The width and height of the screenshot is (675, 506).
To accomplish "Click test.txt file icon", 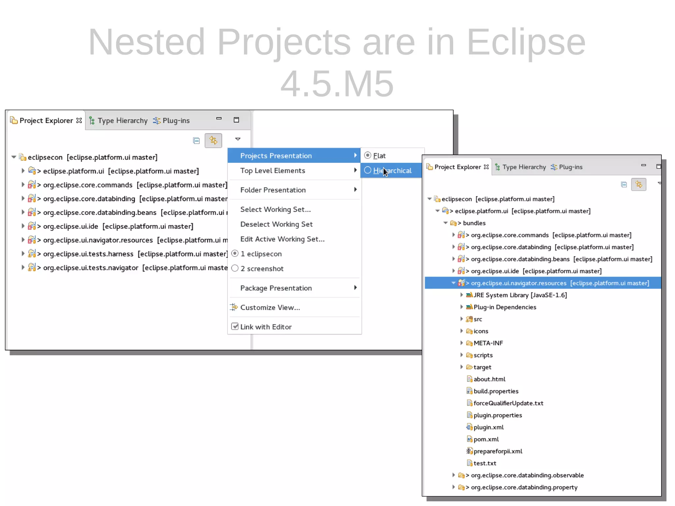I will point(470,463).
